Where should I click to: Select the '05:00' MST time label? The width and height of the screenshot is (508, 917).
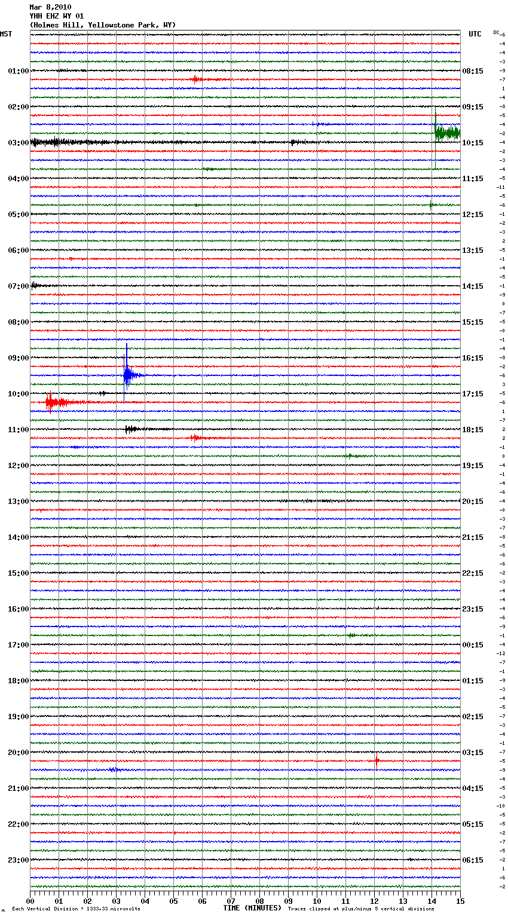tap(19, 215)
